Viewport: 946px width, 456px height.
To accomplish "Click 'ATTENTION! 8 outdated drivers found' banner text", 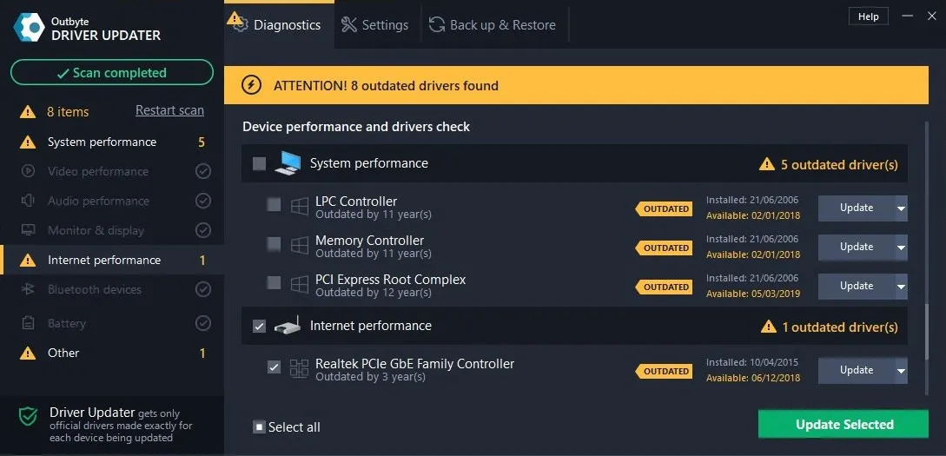I will pyautogui.click(x=386, y=86).
